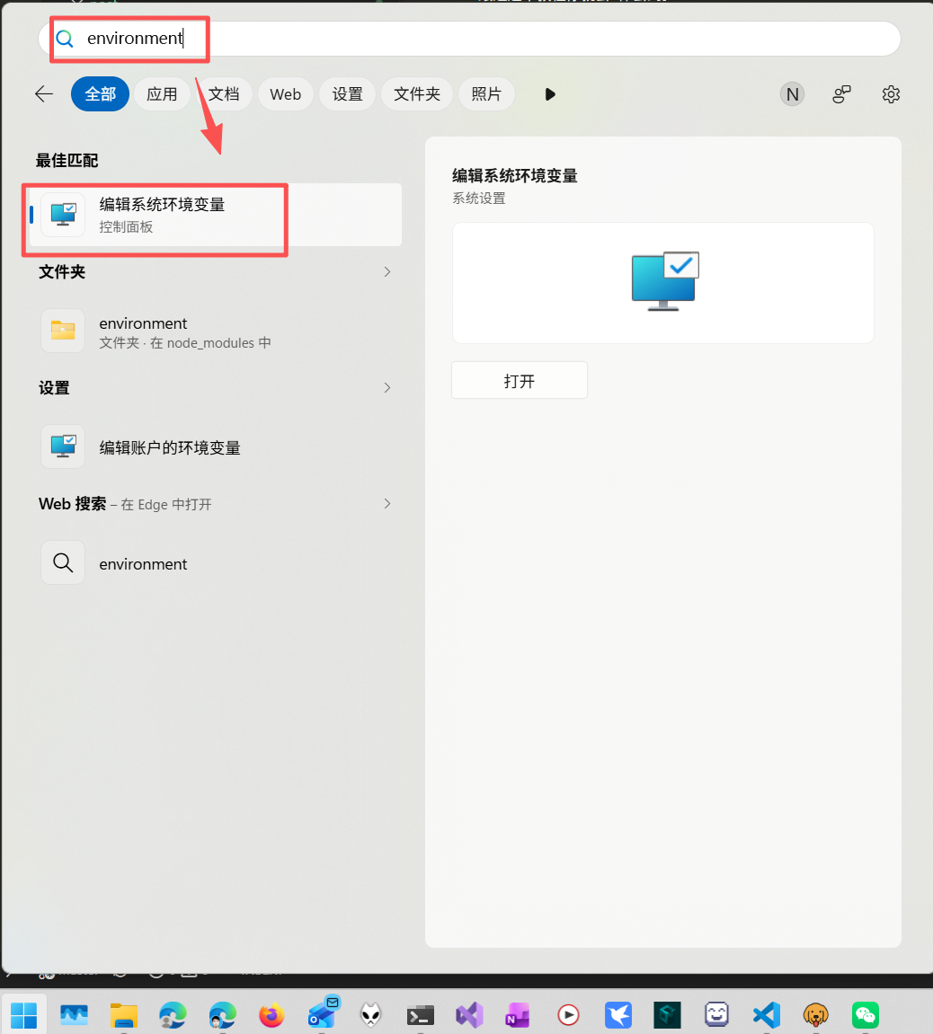The height and width of the screenshot is (1034, 933).
Task: Expand the 设置 results chevron
Action: click(387, 388)
